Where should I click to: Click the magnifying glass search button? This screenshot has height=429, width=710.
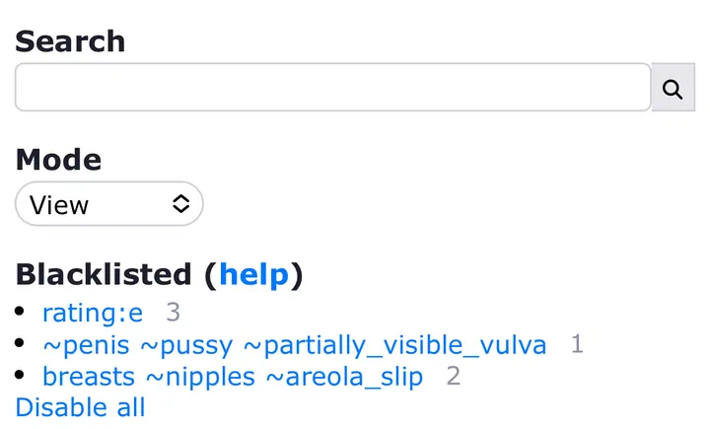(x=673, y=88)
